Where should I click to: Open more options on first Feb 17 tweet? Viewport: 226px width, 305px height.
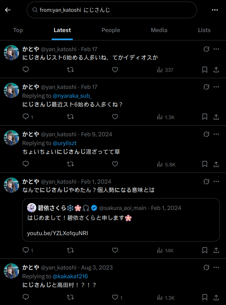coord(216,49)
